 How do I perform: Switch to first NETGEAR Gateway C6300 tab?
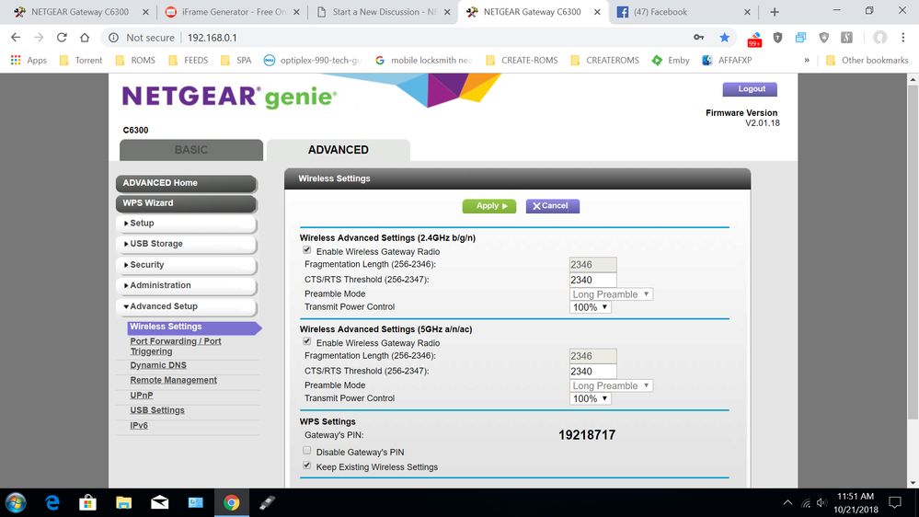click(x=80, y=12)
